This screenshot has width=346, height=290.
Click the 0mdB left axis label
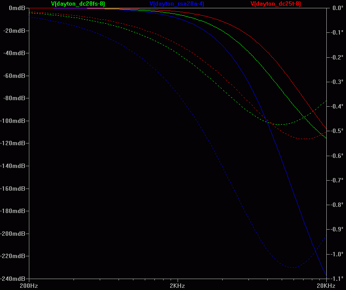[x=17, y=8]
